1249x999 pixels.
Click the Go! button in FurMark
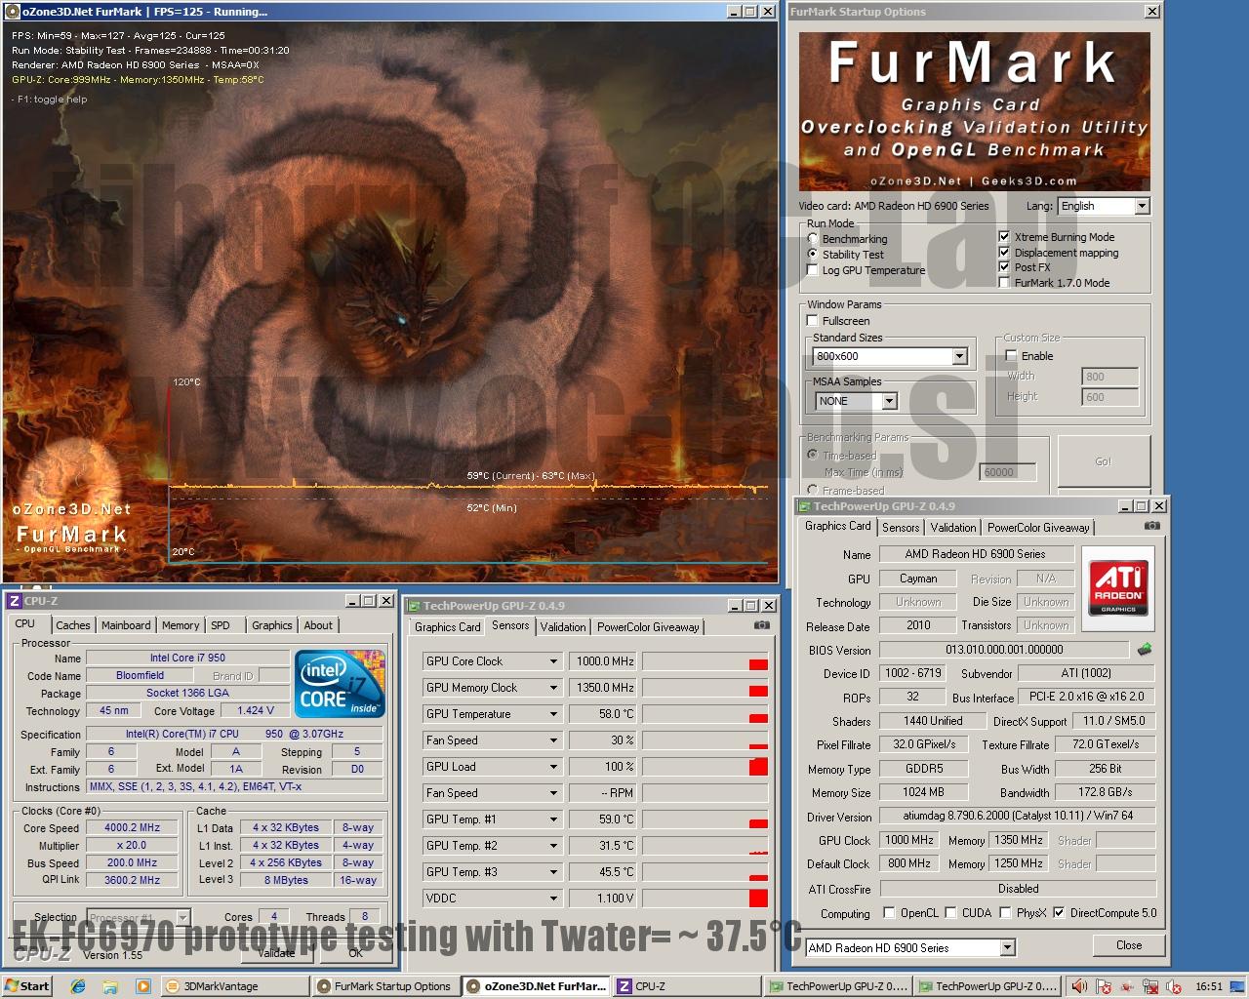(1103, 461)
